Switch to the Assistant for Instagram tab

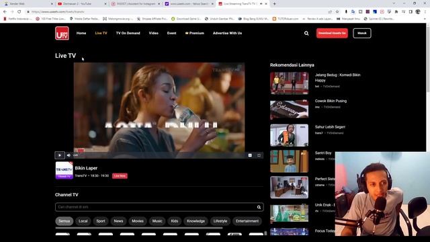[135, 4]
